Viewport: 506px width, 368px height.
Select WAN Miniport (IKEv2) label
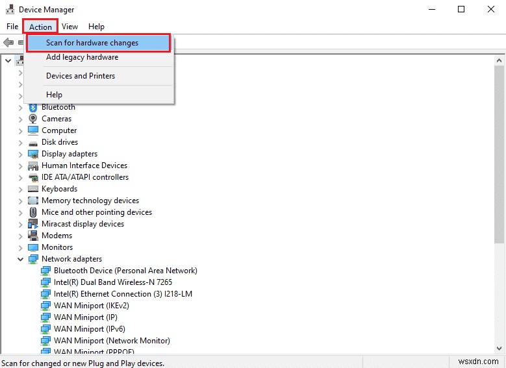pyautogui.click(x=92, y=306)
